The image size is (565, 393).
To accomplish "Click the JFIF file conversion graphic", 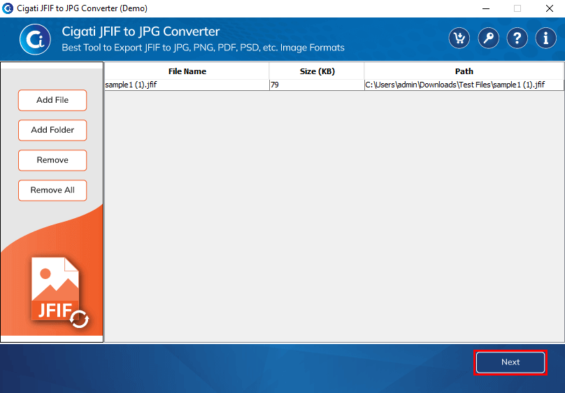I will [x=59, y=292].
